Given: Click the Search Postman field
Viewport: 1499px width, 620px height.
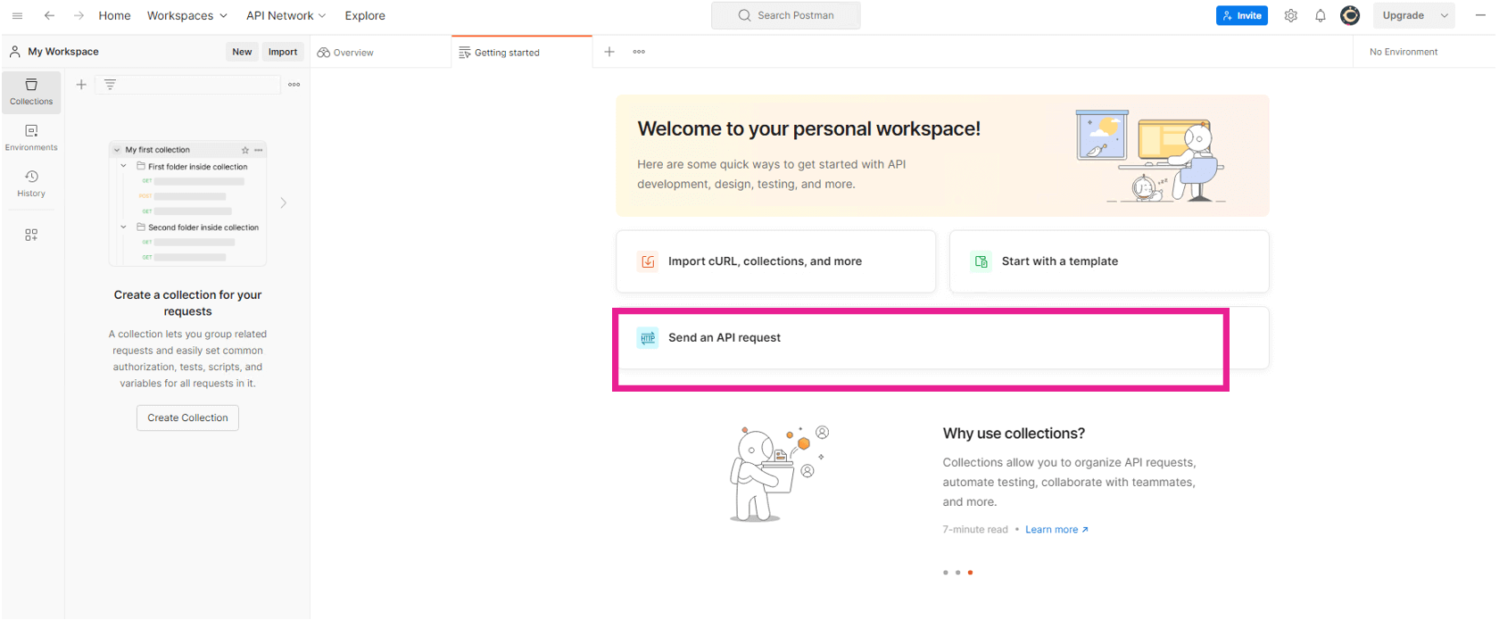Looking at the screenshot, I should pyautogui.click(x=786, y=16).
